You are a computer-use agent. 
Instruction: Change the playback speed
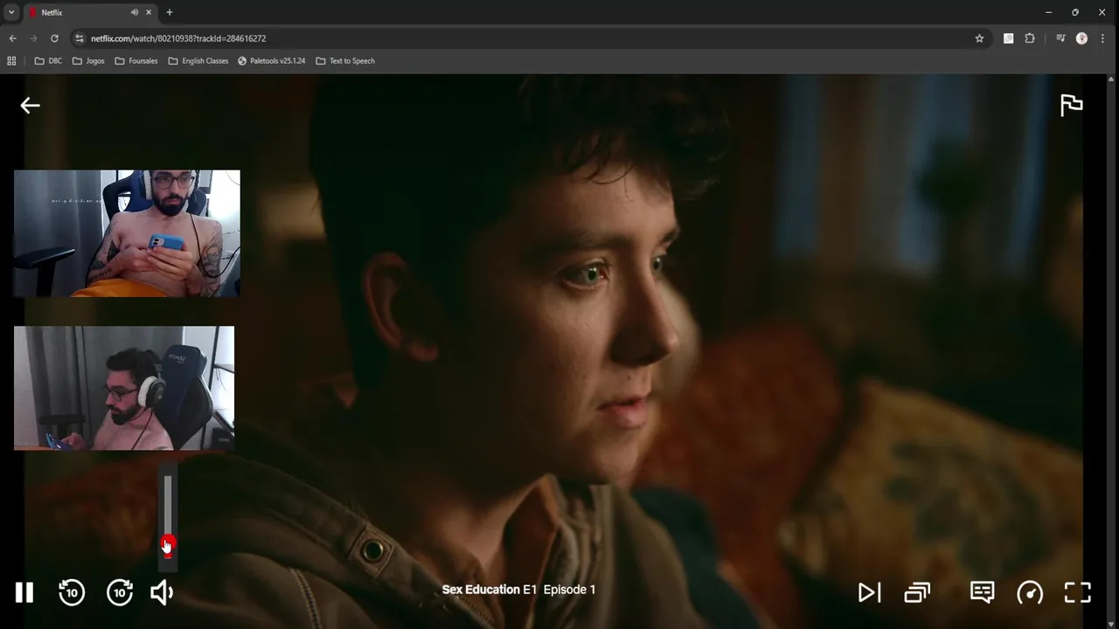(x=1030, y=592)
